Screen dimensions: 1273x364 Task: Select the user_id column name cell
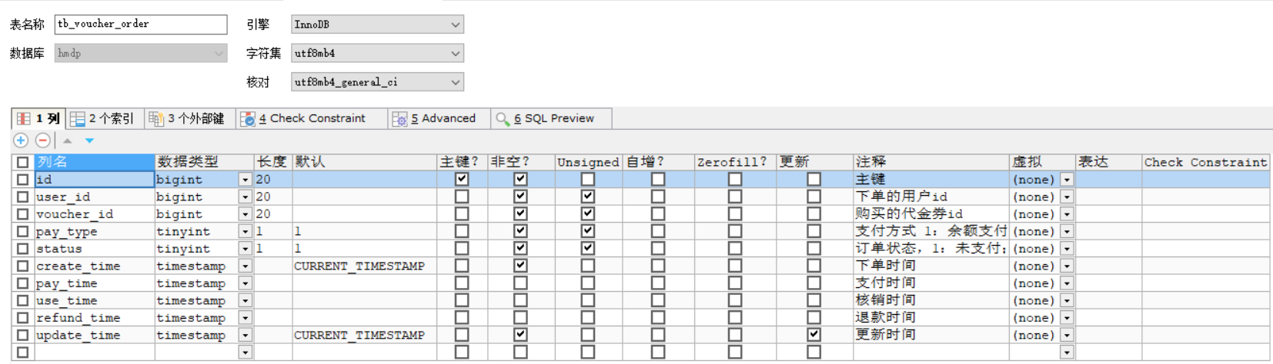tap(95, 197)
